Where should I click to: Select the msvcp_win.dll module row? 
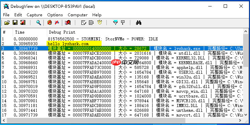[x=122, y=91]
